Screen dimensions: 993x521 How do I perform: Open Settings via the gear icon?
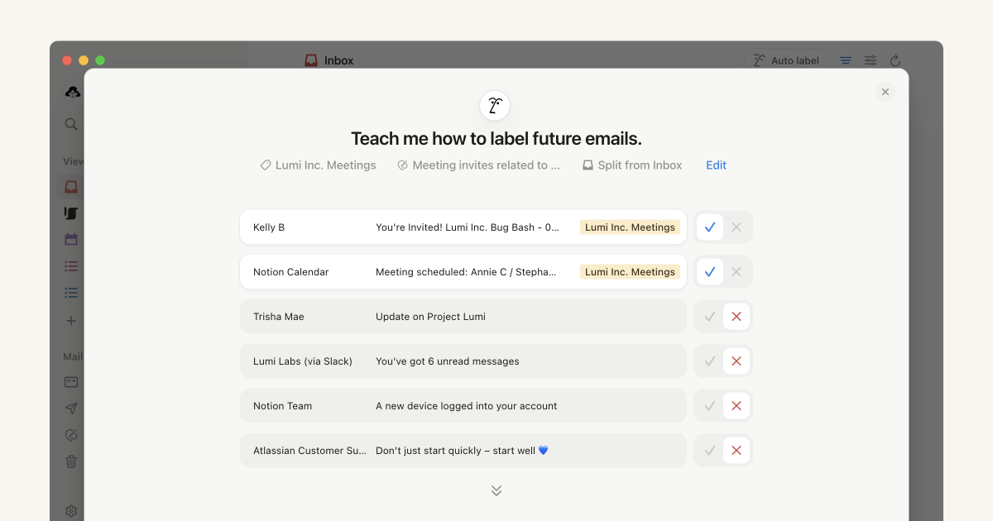pyautogui.click(x=71, y=510)
